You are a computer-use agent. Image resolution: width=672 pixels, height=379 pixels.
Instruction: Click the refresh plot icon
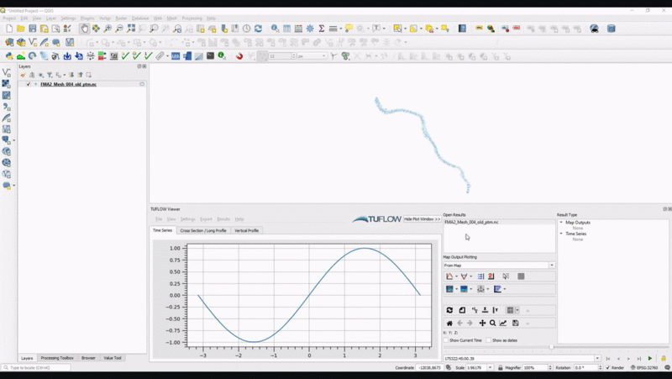[449, 310]
